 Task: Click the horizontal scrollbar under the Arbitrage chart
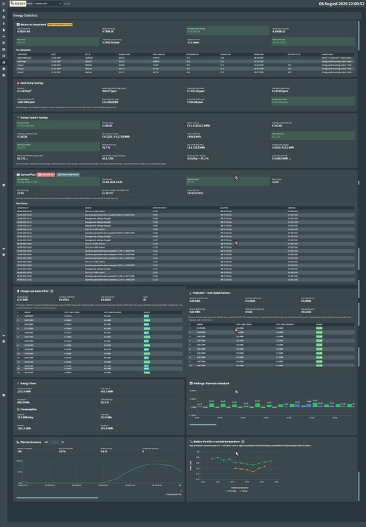(x=203, y=424)
